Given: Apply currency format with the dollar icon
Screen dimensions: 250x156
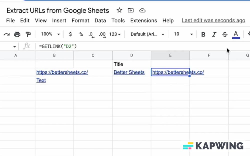Looking at the screenshot, I should 71,34.
